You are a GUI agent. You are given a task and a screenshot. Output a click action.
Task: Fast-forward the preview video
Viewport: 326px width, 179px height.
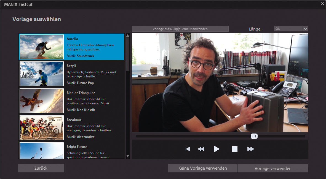[251, 149]
